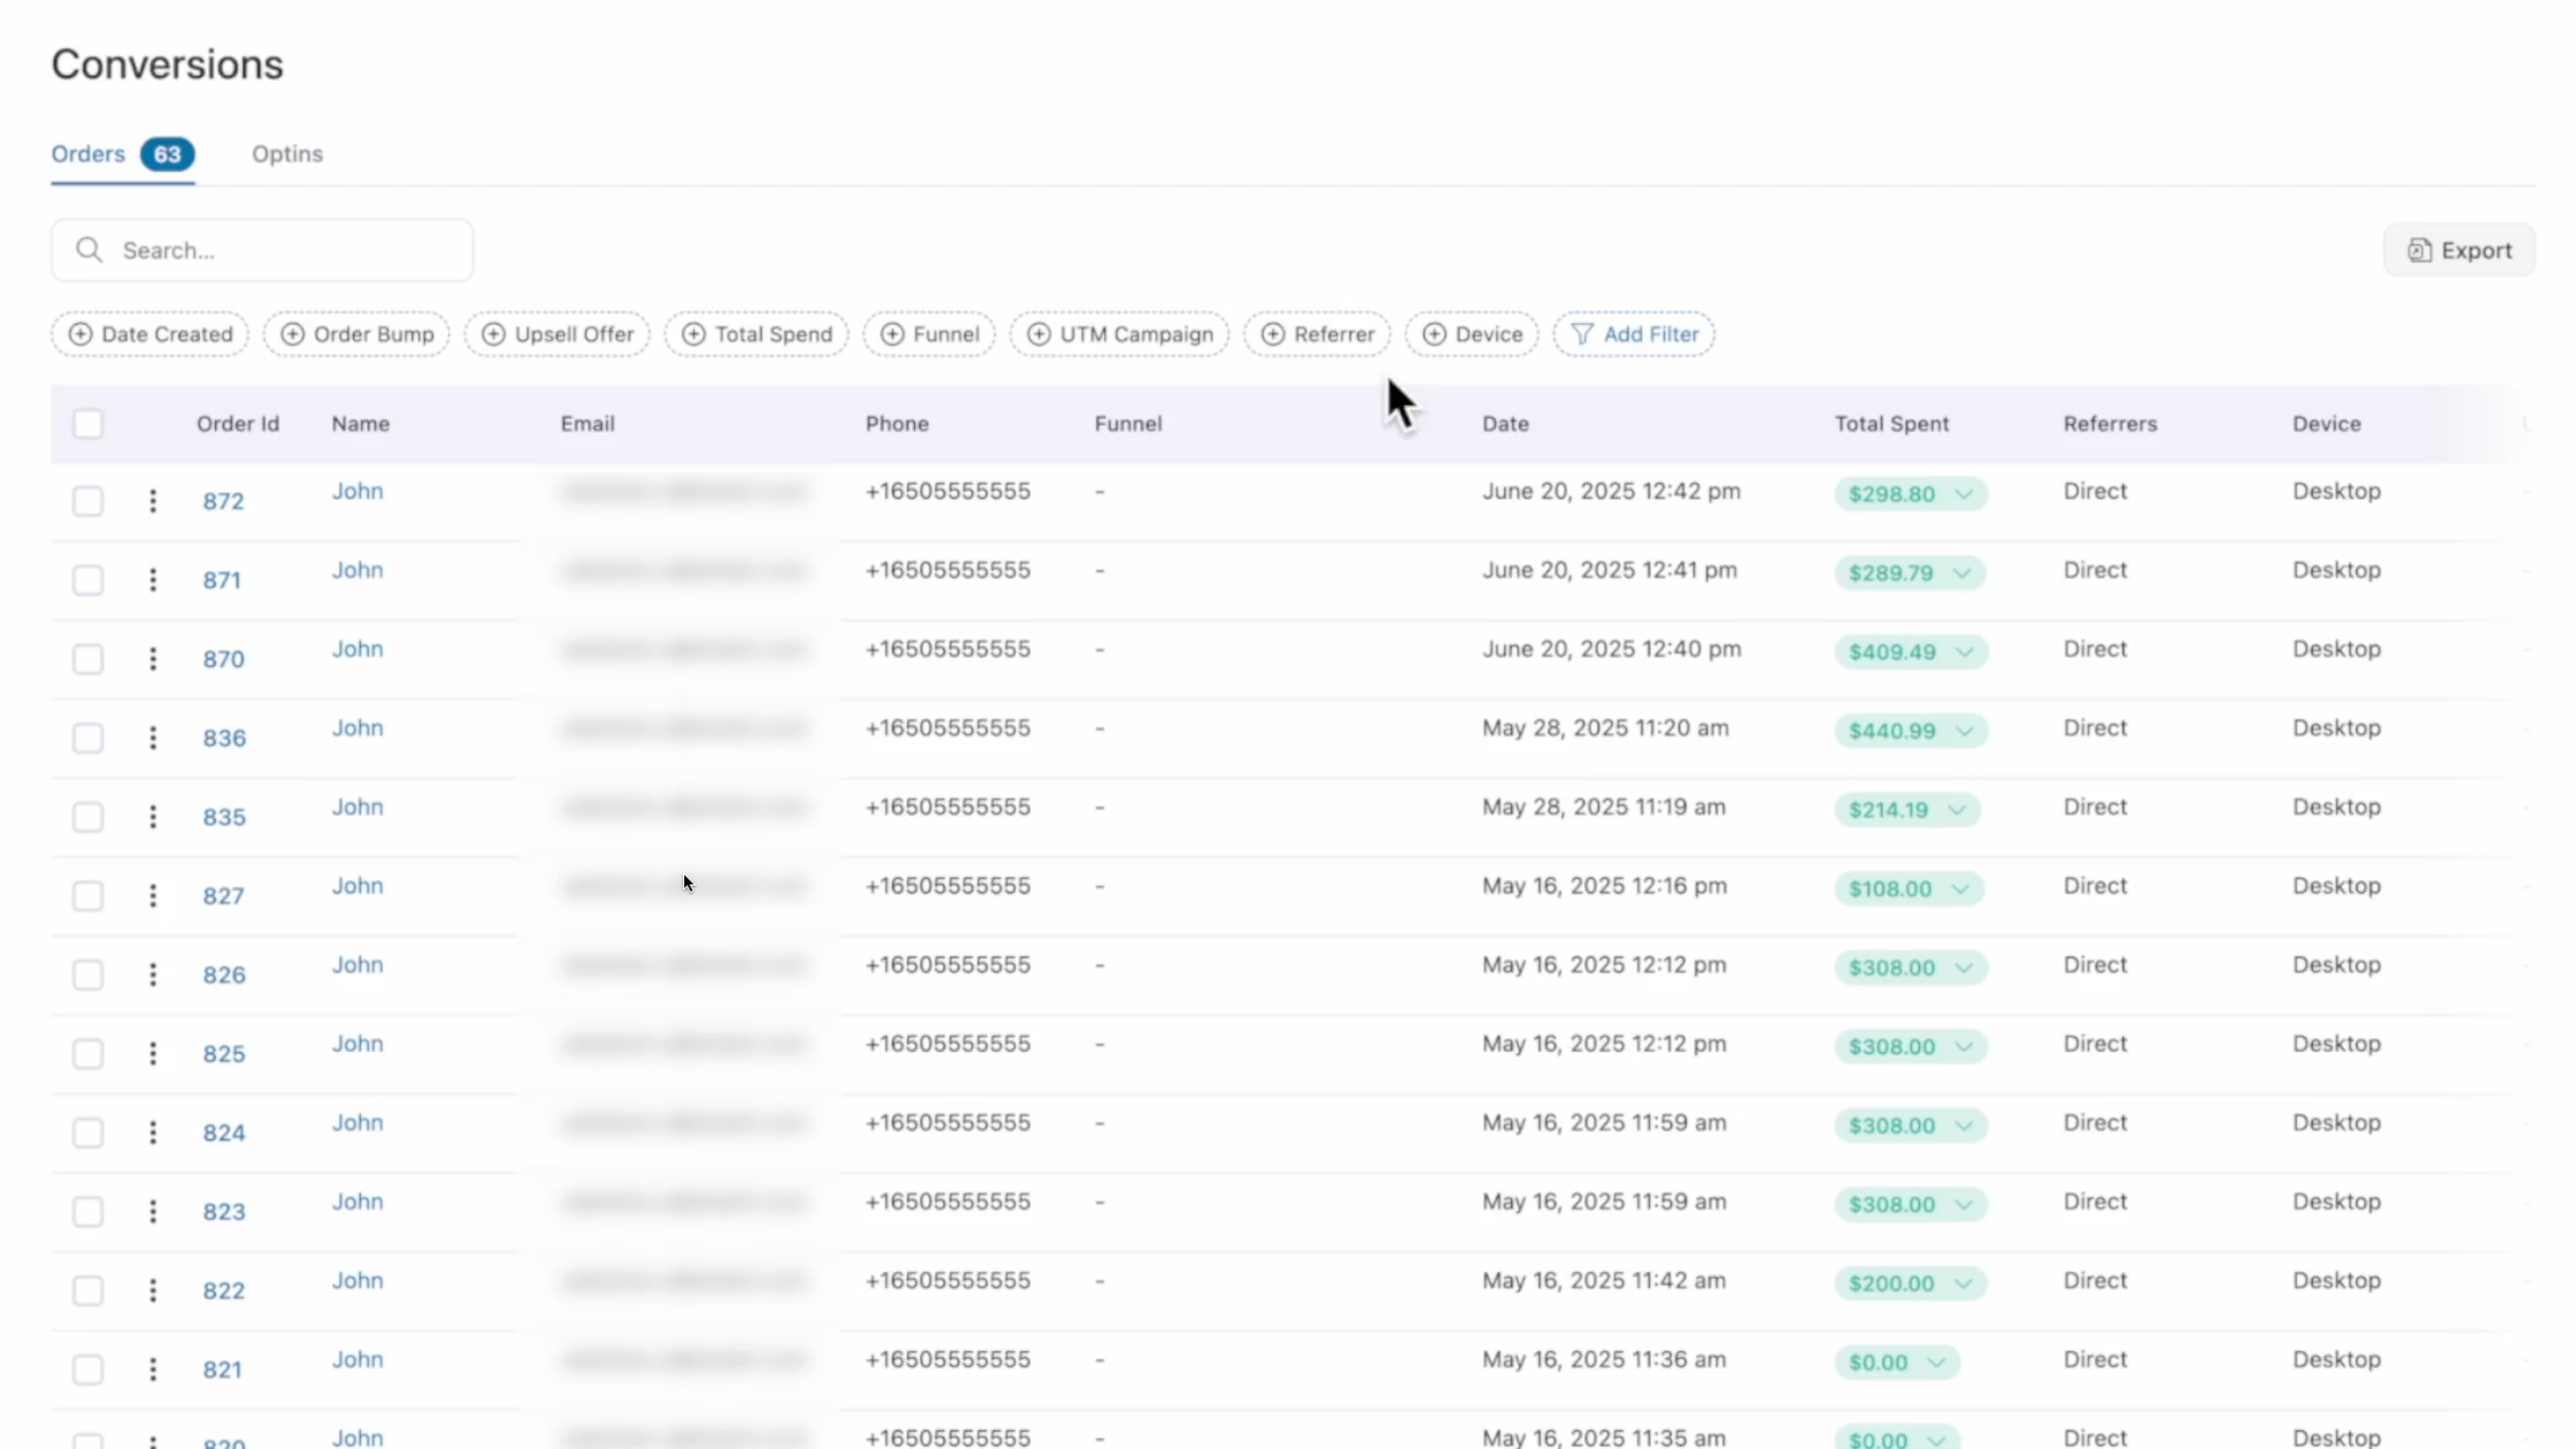Image resolution: width=2576 pixels, height=1449 pixels.
Task: Open row actions menu for order 870
Action: [x=153, y=659]
